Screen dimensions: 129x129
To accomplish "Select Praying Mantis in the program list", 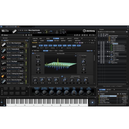I will coord(104,98).
